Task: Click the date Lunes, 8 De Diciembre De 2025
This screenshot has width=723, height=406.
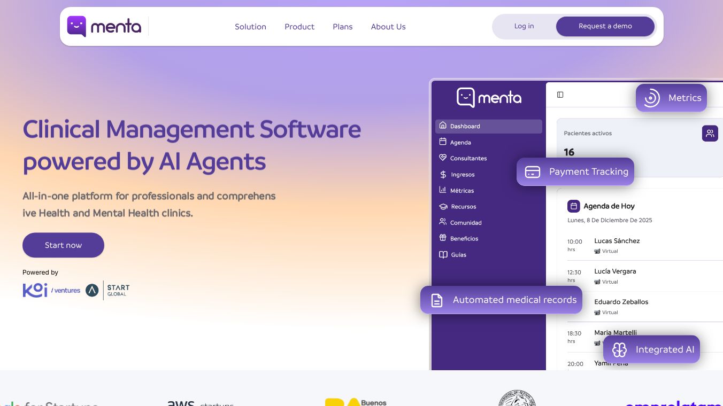Action: click(x=610, y=220)
